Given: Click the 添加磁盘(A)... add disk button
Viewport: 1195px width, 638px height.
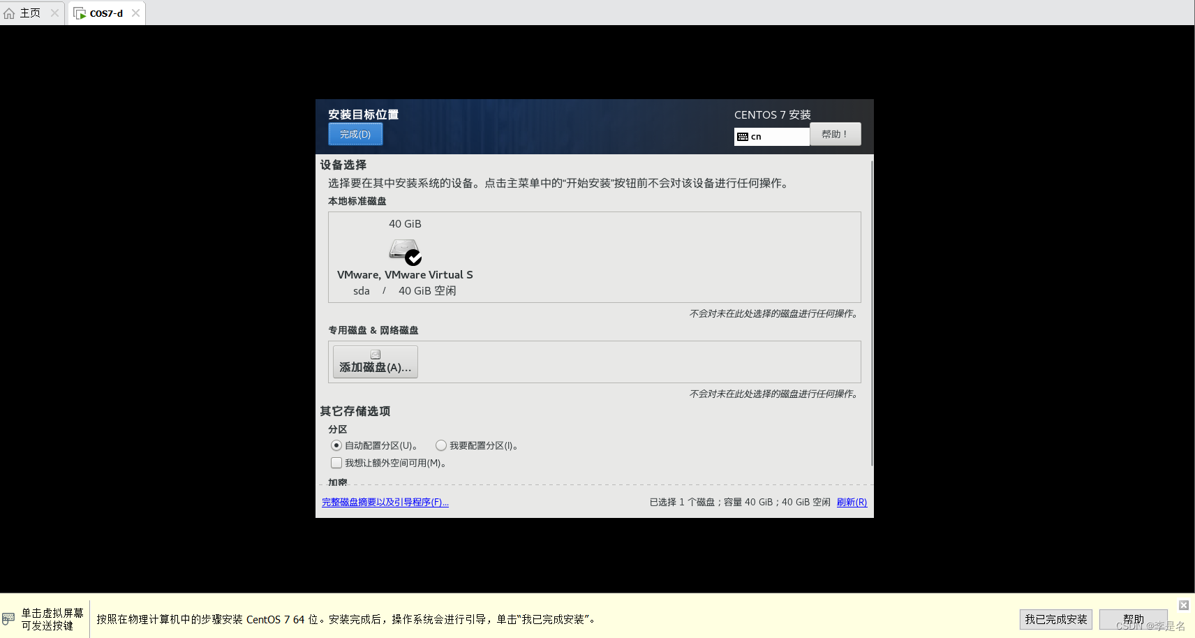Looking at the screenshot, I should 376,362.
